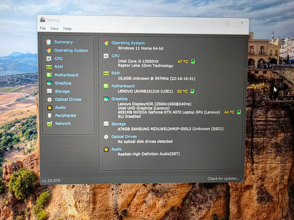Viewport: 294px width, 220px height.
Task: Click the 476GB SAMSUNG SSD storage line
Action: 171,129
